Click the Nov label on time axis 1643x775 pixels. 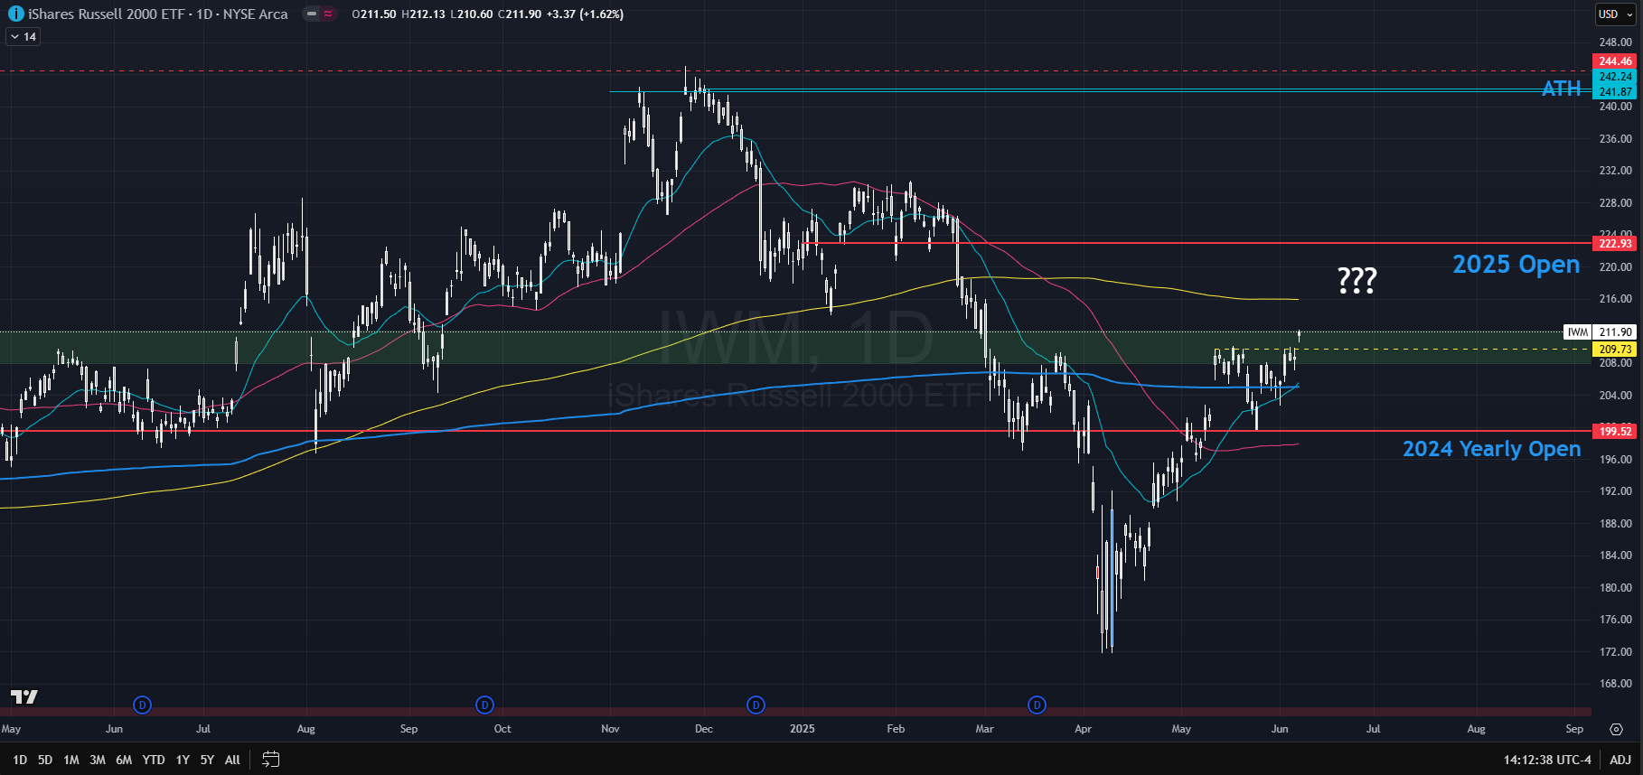(x=610, y=729)
